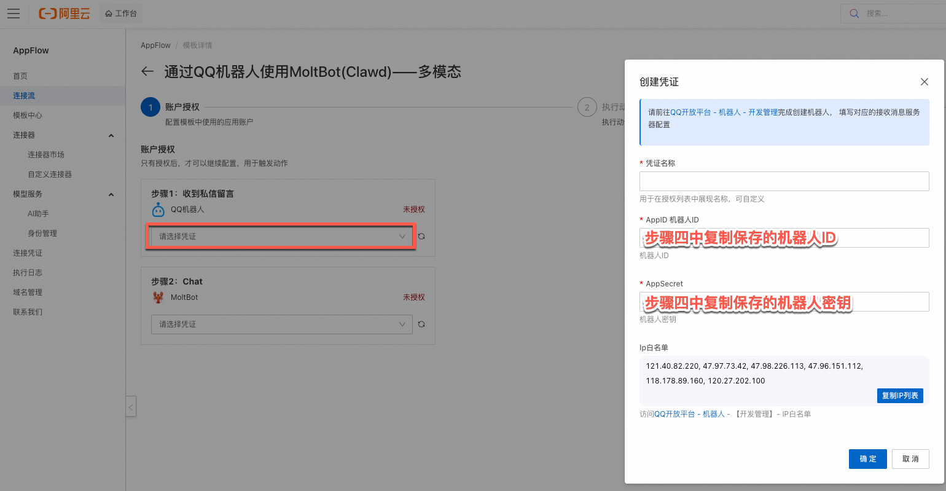Click 确定 to confirm credential

(x=867, y=459)
